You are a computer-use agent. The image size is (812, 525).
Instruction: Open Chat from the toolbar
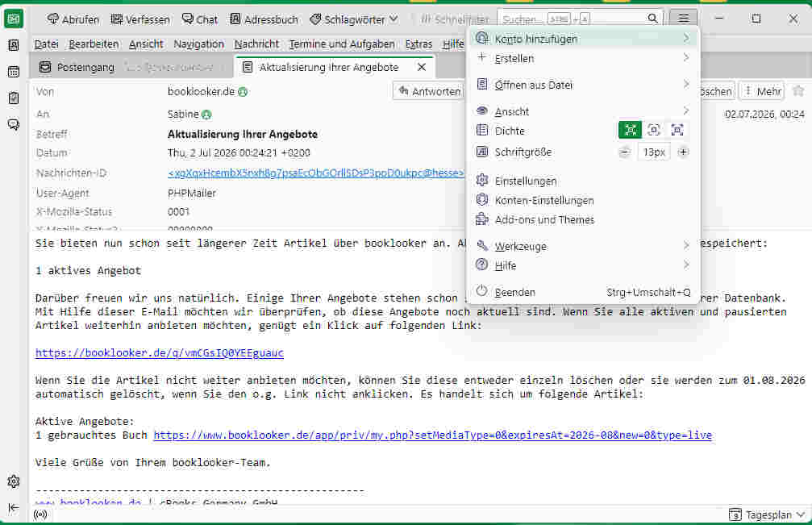coord(199,19)
